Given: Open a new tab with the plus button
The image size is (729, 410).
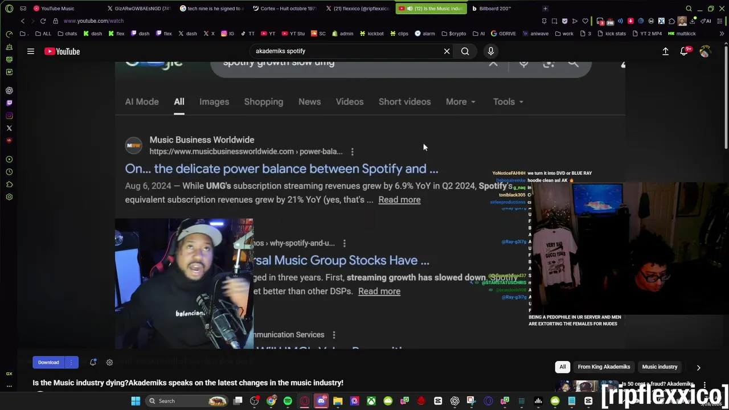Looking at the screenshot, I should [x=545, y=9].
